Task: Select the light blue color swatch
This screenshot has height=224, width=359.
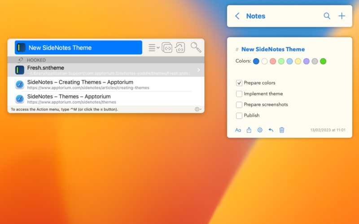Action: click(289, 61)
